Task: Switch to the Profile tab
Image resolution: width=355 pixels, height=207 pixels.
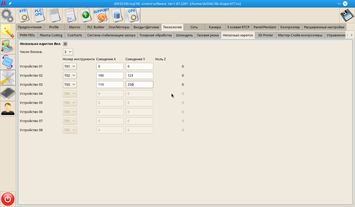Action: 54,27
